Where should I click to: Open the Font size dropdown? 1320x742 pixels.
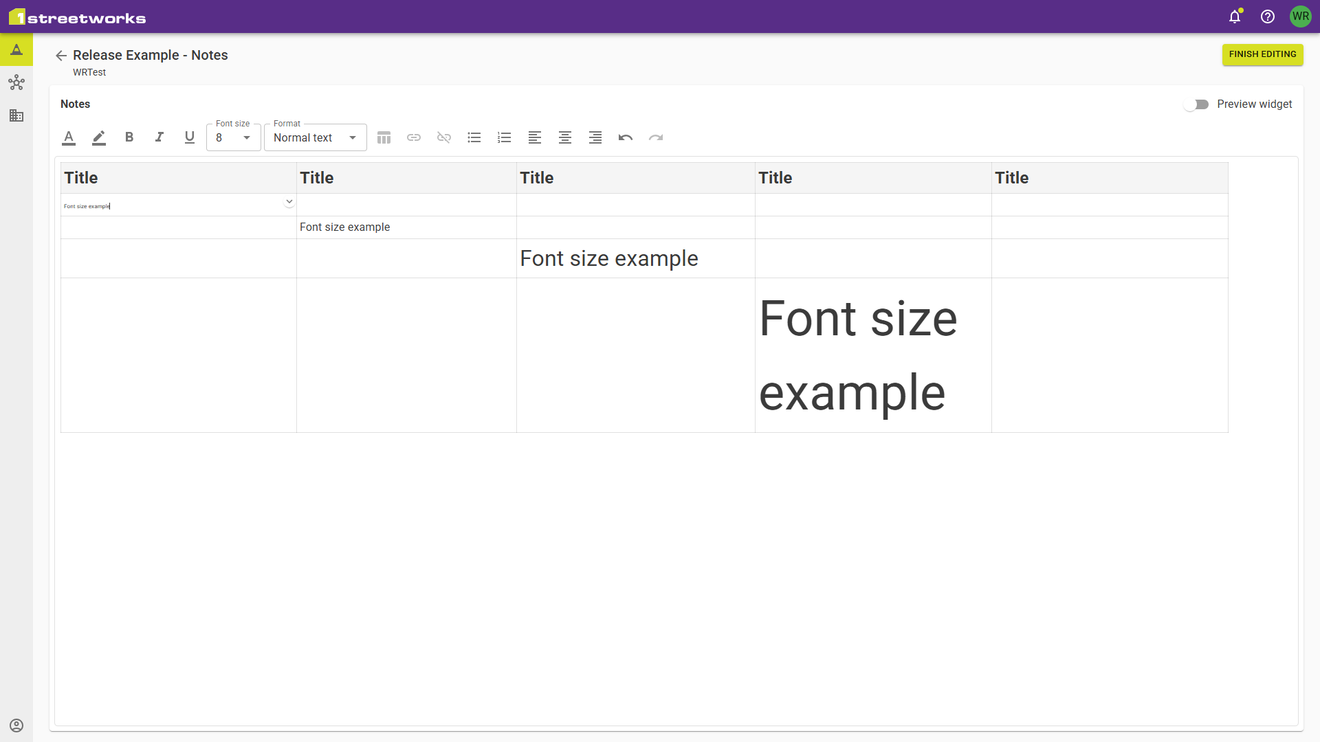pos(233,137)
